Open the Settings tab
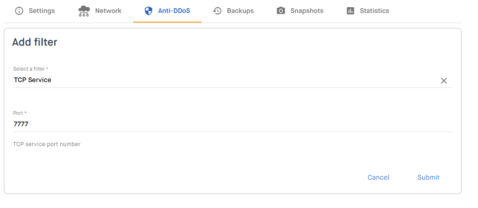Screen dimensions: 478x208 pyautogui.click(x=41, y=11)
